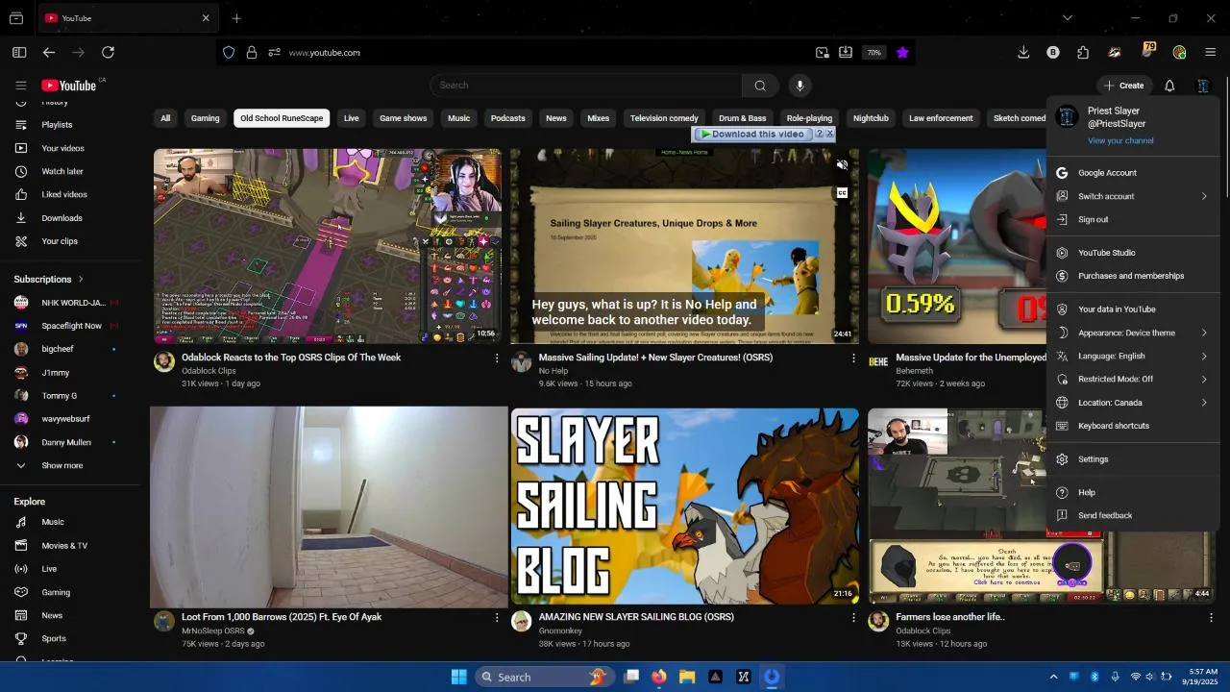The image size is (1230, 692).
Task: Click View your channel link
Action: click(x=1120, y=141)
